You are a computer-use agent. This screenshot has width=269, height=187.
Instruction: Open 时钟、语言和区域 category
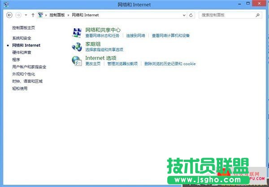coord(27,81)
